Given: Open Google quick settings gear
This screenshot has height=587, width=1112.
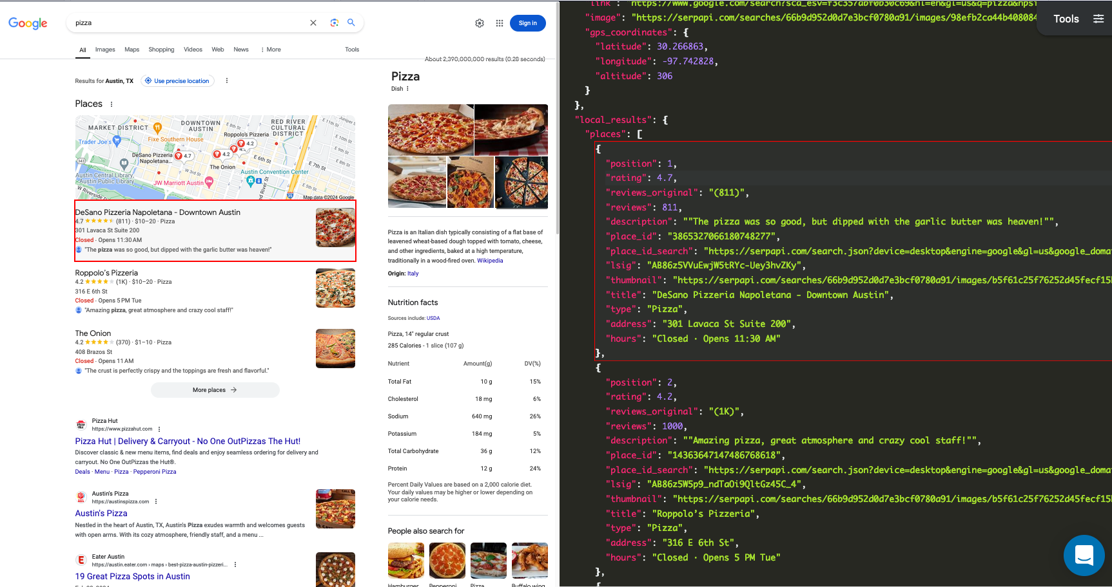Looking at the screenshot, I should point(480,23).
